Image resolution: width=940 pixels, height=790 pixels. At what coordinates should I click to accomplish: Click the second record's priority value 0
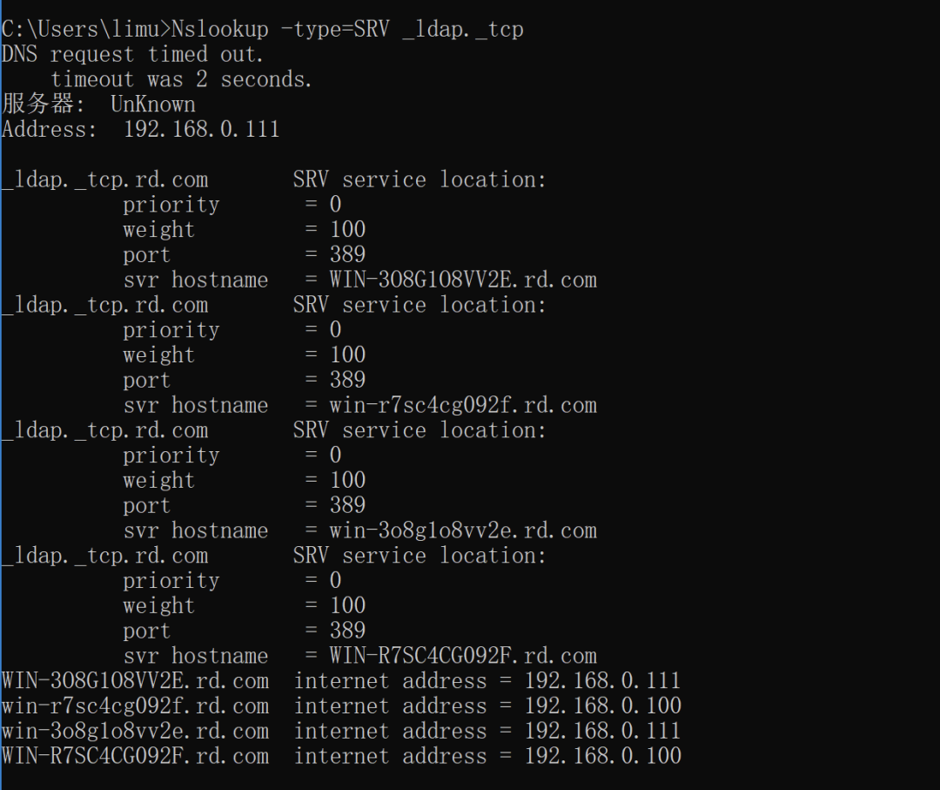point(335,330)
